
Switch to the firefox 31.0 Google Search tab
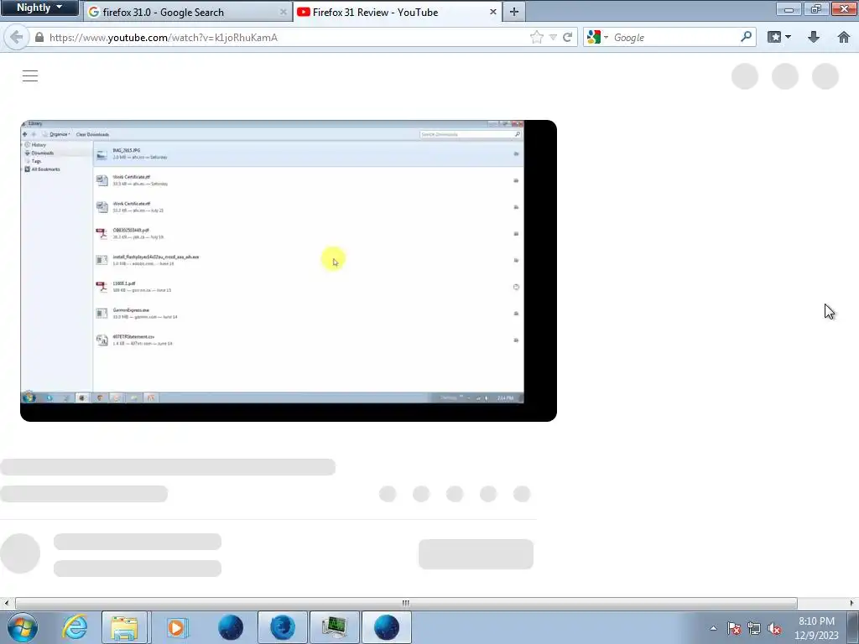click(x=187, y=12)
